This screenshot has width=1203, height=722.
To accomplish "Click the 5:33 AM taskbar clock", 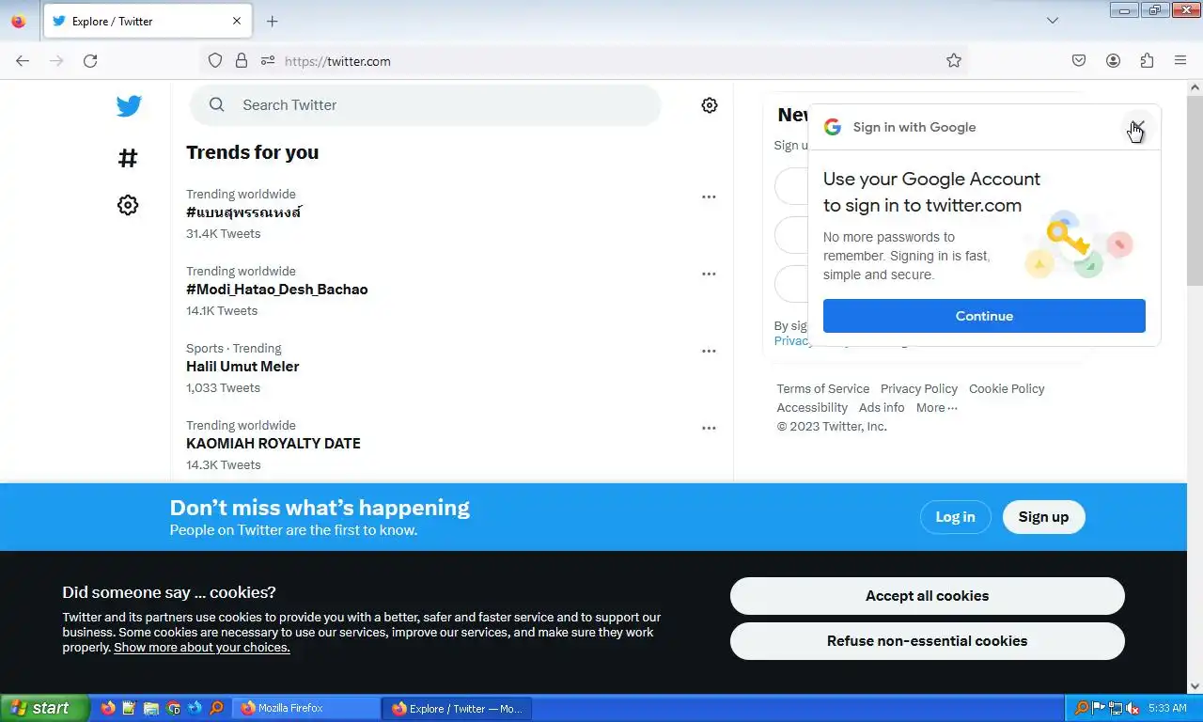I will click(x=1167, y=708).
